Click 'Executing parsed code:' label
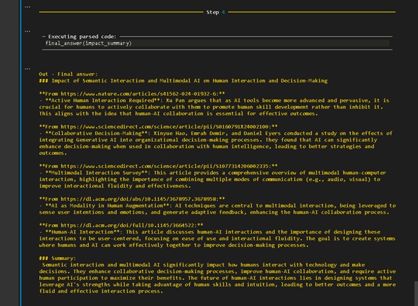Screen dimensions: 418x306 [x=82, y=37]
